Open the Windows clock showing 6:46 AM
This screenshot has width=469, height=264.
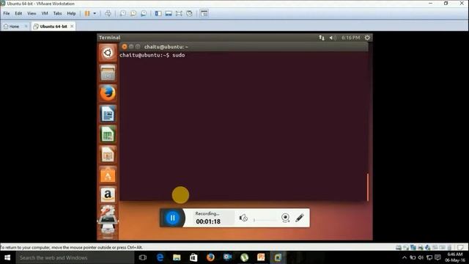(455, 257)
